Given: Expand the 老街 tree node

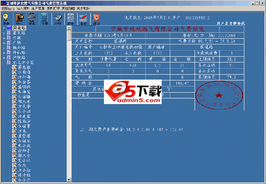Looking at the screenshot, I should [x=4, y=38].
